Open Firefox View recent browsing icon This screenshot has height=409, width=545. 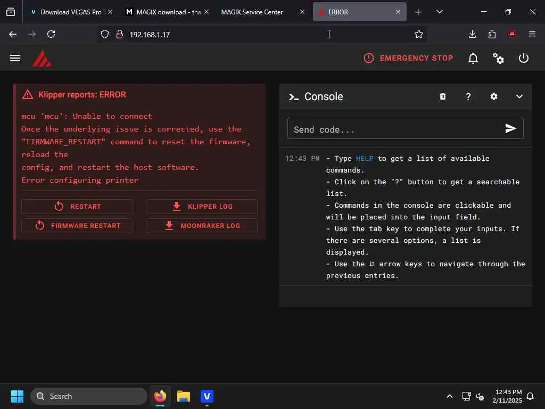click(11, 12)
